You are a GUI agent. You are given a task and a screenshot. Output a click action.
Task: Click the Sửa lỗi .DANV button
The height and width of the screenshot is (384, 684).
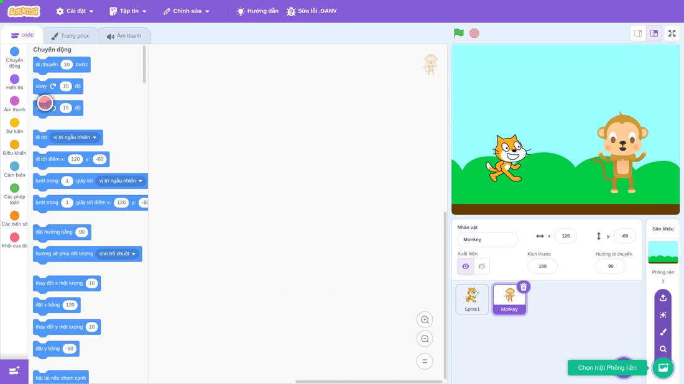point(312,11)
